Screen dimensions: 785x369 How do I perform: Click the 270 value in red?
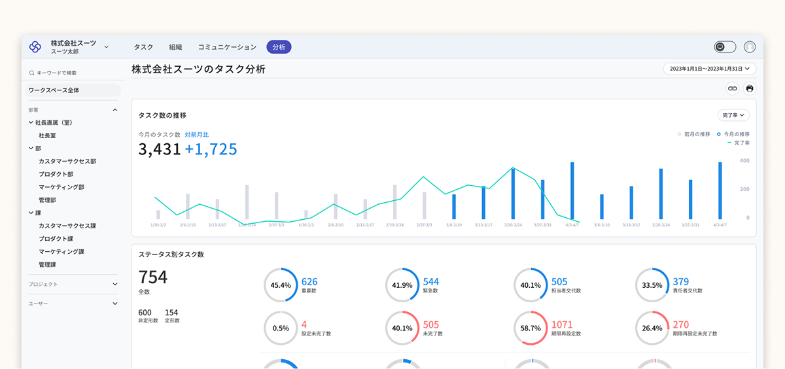[x=681, y=325]
